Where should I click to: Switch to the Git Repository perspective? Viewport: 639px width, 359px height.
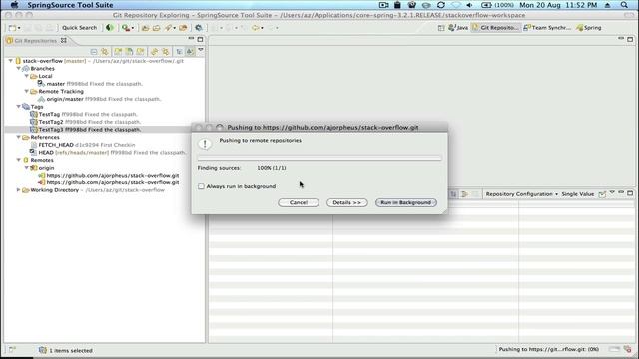coord(495,28)
